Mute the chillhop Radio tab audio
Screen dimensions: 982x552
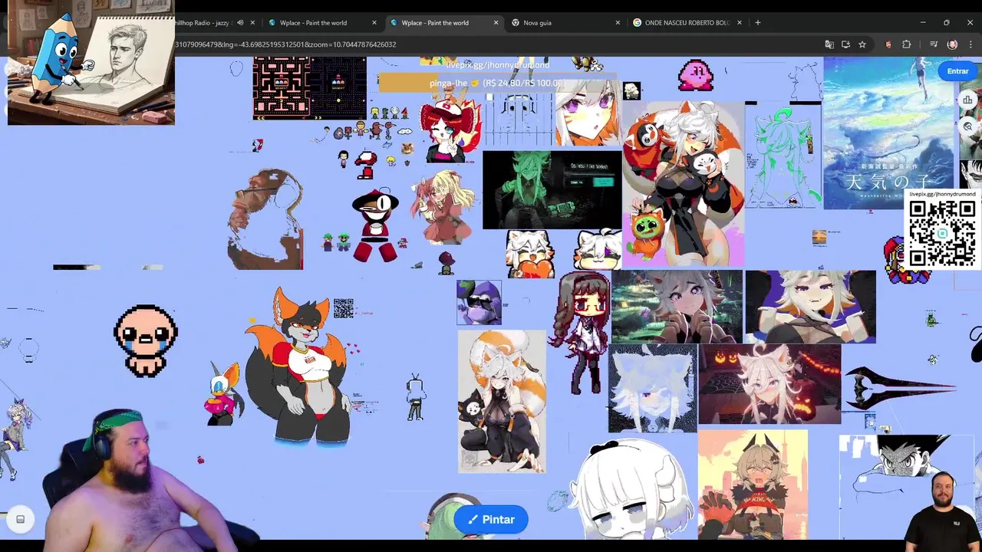pyautogui.click(x=240, y=22)
